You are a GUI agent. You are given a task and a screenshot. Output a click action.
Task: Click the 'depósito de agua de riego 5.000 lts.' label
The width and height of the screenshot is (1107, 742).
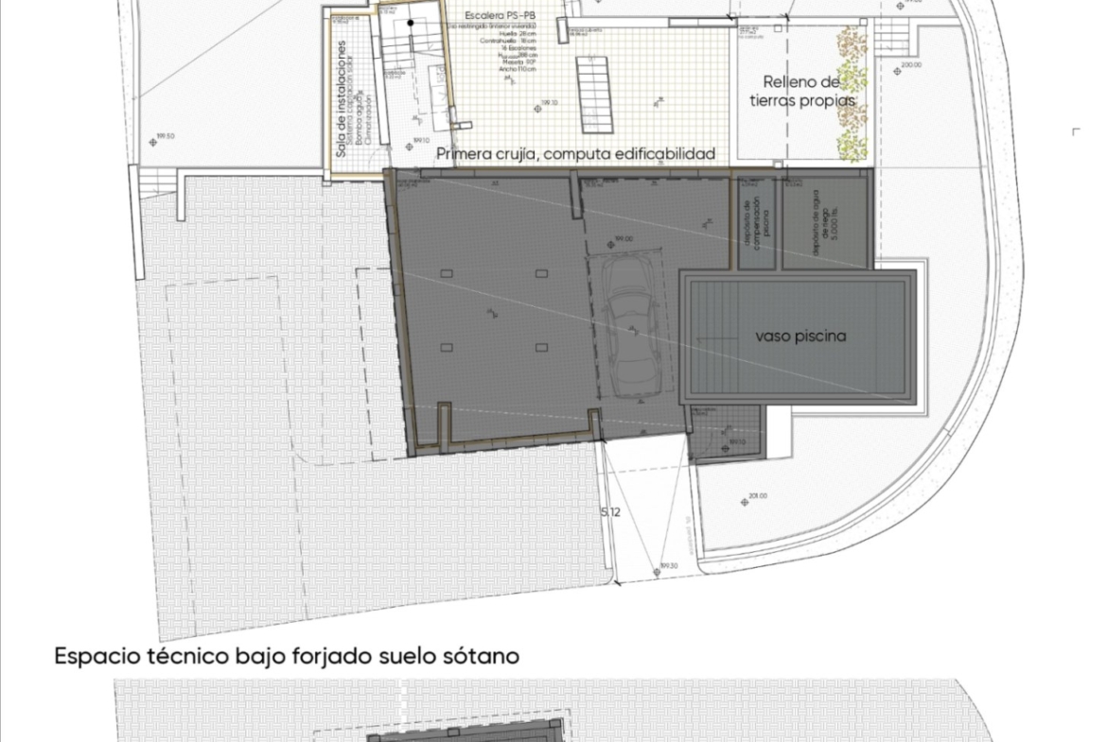[825, 222]
